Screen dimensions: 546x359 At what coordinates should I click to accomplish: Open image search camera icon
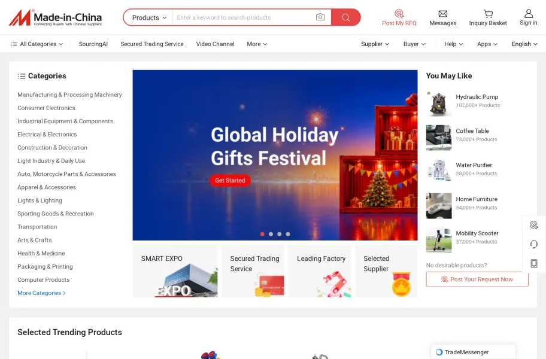320,17
